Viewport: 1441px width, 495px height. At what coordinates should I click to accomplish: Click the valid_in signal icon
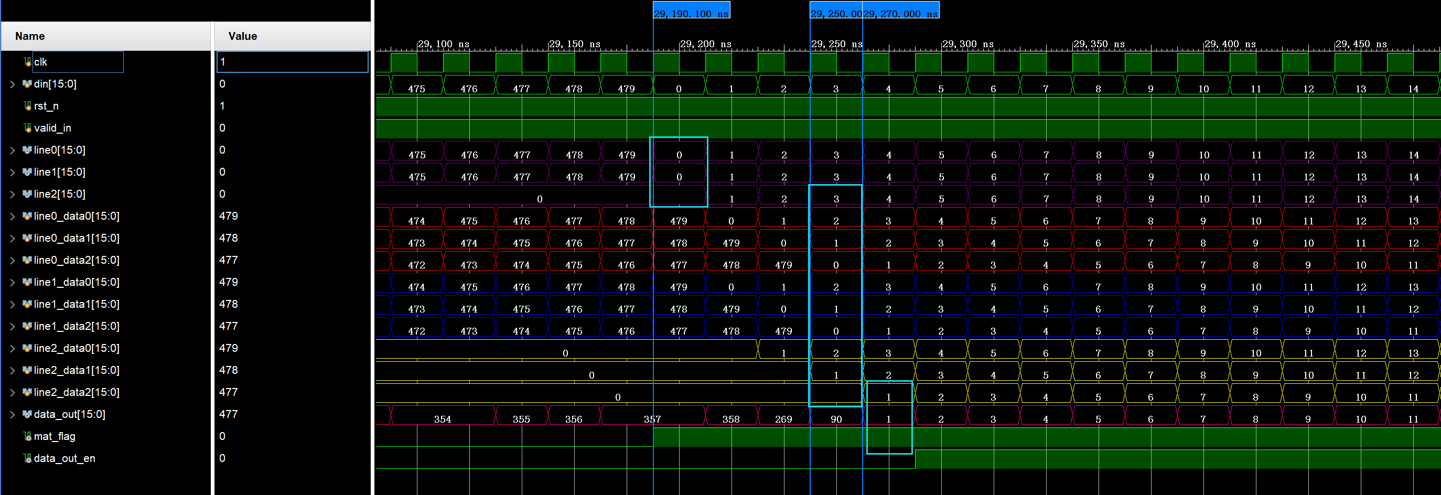coord(27,128)
